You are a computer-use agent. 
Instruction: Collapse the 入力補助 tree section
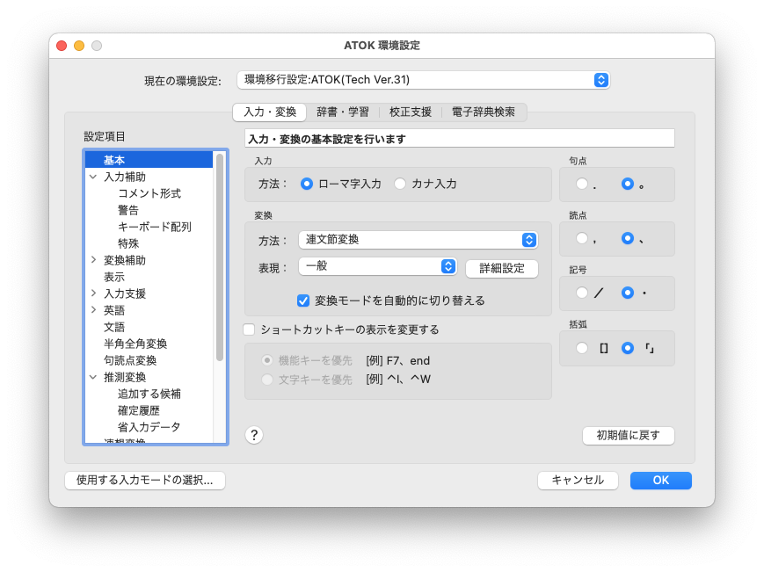click(95, 176)
